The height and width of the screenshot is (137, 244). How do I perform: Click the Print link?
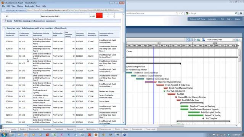click(x=222, y=19)
